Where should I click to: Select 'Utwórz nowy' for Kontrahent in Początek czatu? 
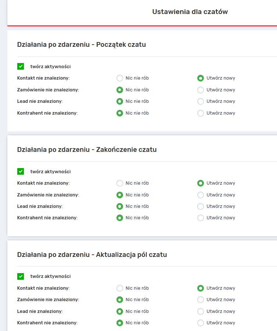(x=201, y=113)
